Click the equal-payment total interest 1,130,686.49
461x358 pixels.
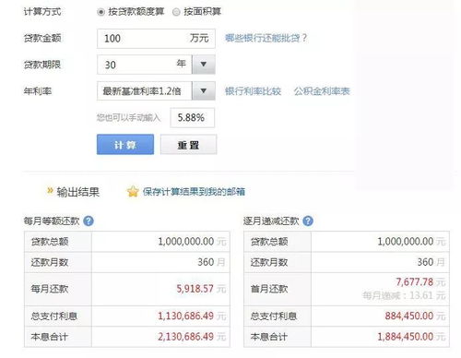pos(185,316)
